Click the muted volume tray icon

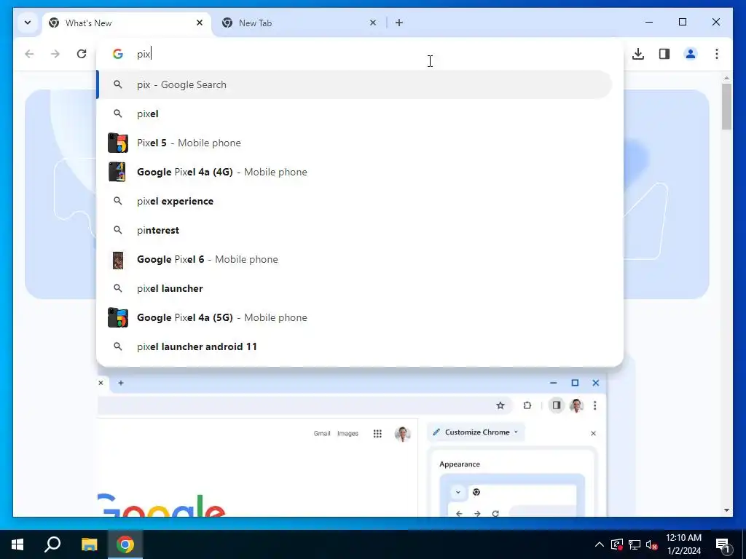[651, 544]
